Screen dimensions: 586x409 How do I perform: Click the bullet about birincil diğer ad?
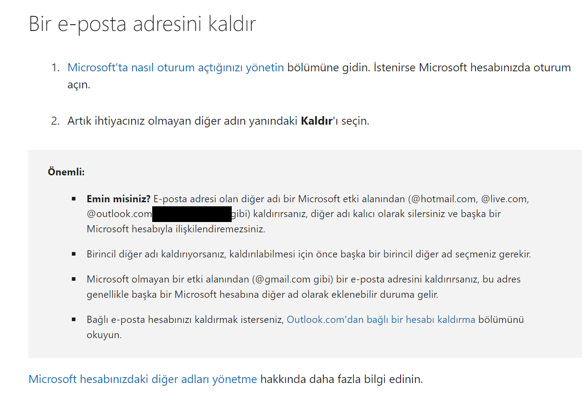coord(309,254)
